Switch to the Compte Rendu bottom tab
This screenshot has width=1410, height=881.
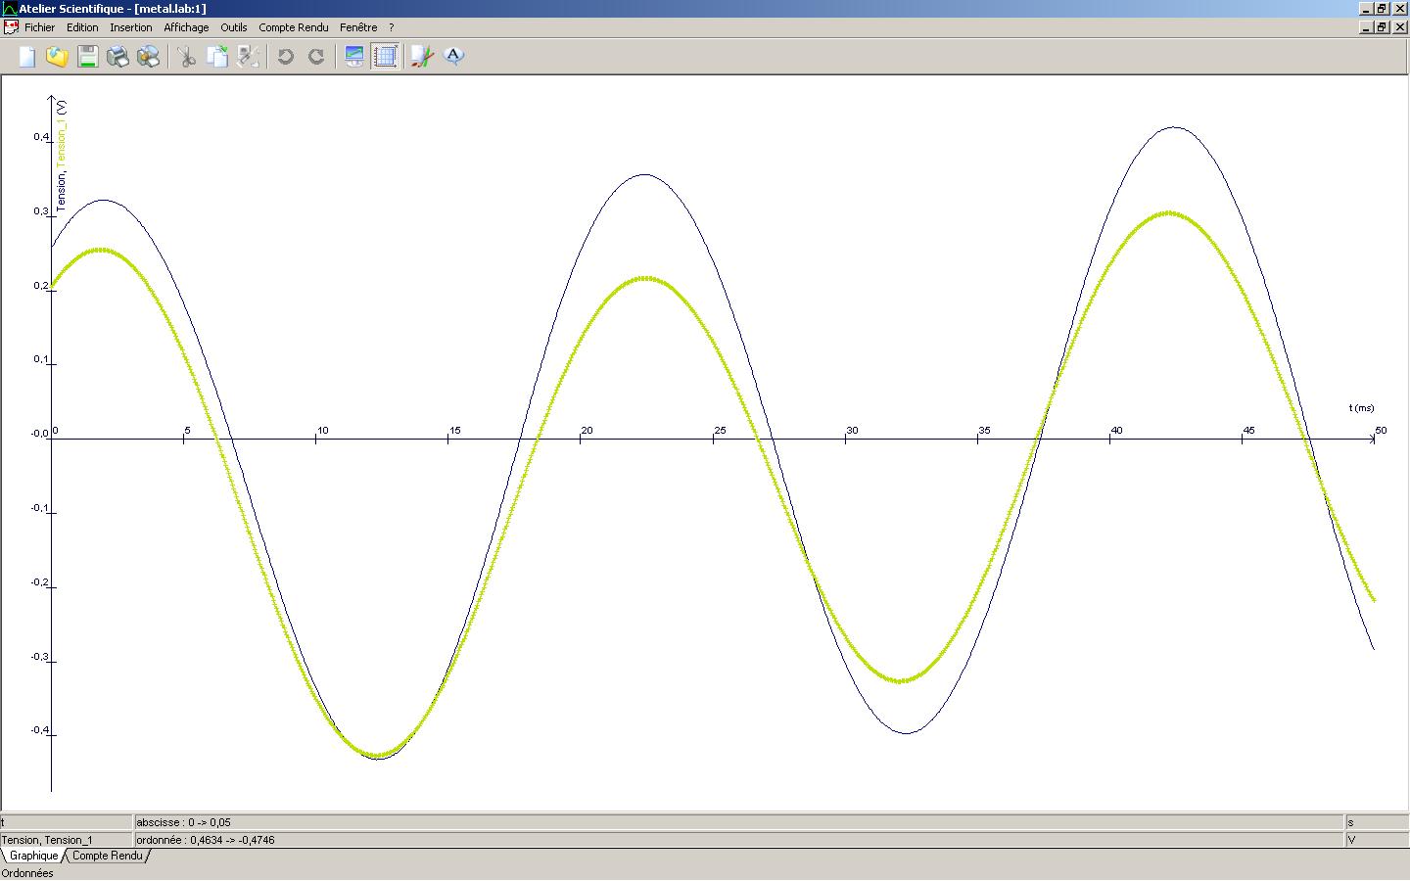pyautogui.click(x=108, y=856)
